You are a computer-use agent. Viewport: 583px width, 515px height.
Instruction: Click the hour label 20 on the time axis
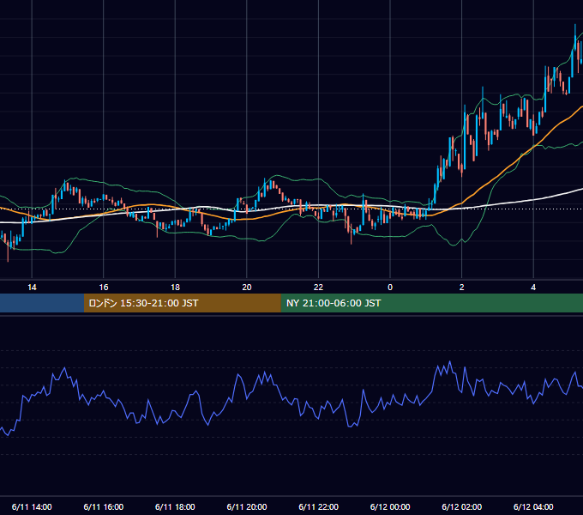(x=247, y=288)
